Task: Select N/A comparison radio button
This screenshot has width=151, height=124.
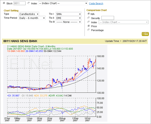Action: pyautogui.click(x=89, y=14)
